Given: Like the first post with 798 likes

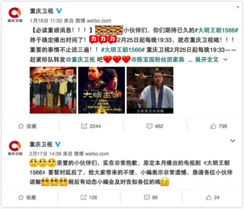Looking at the screenshot, I should pyautogui.click(x=218, y=126).
